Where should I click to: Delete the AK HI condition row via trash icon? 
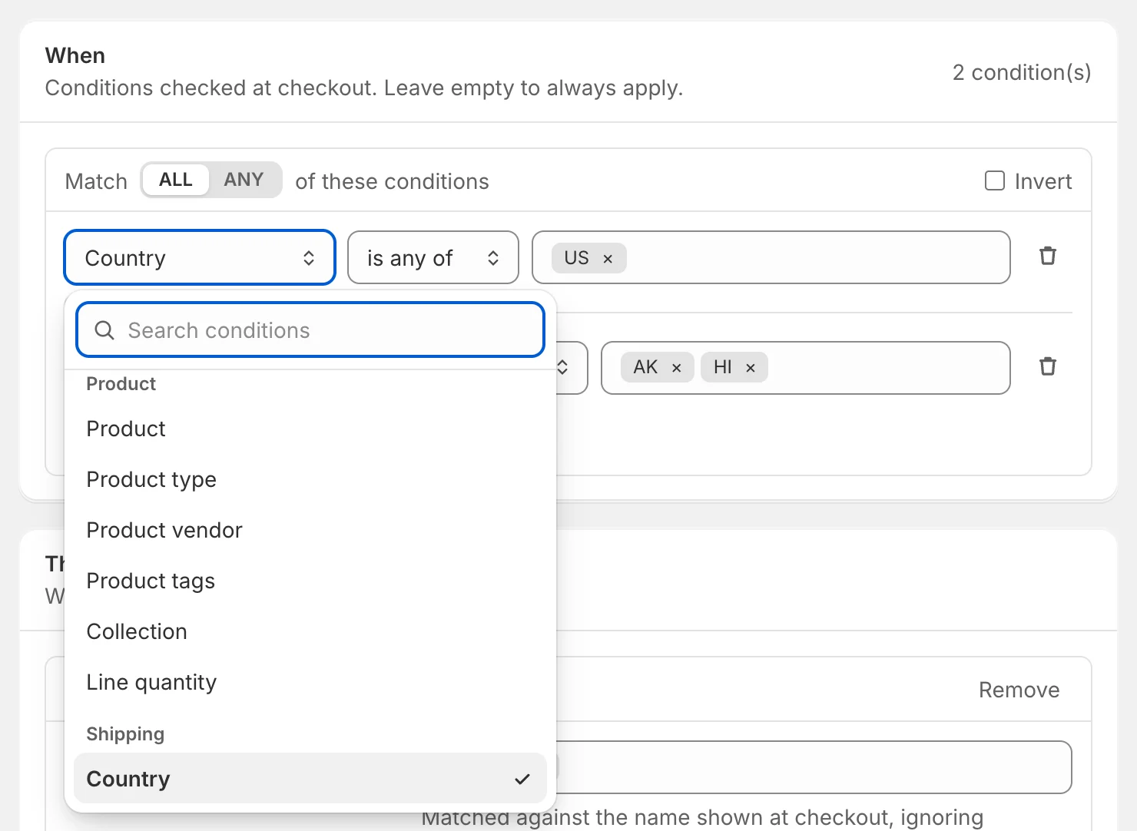point(1048,366)
